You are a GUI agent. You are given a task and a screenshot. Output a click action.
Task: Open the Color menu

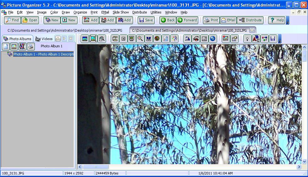(54, 12)
